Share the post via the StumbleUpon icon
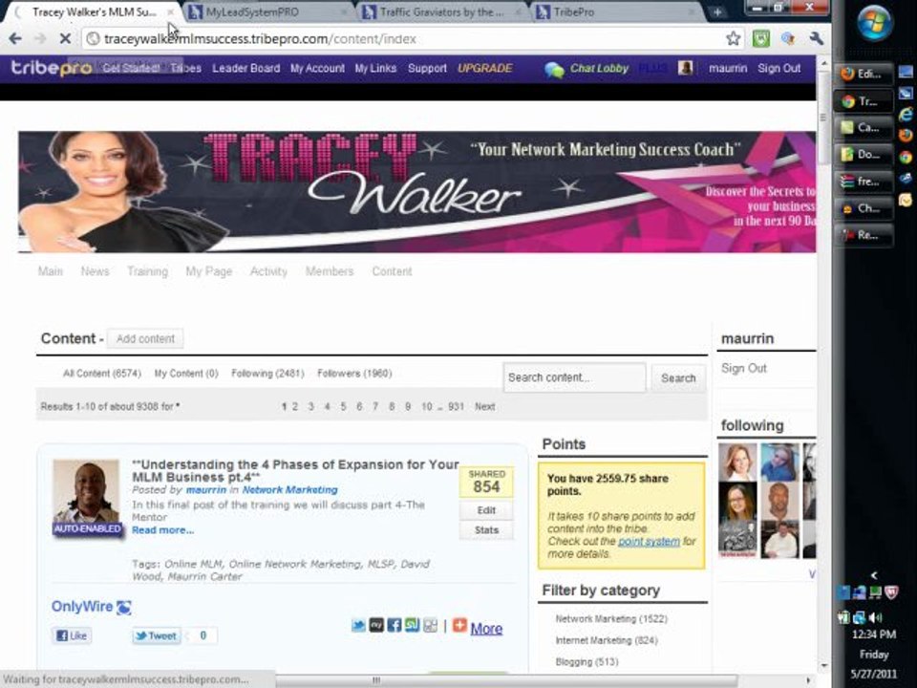917x688 pixels. click(413, 625)
